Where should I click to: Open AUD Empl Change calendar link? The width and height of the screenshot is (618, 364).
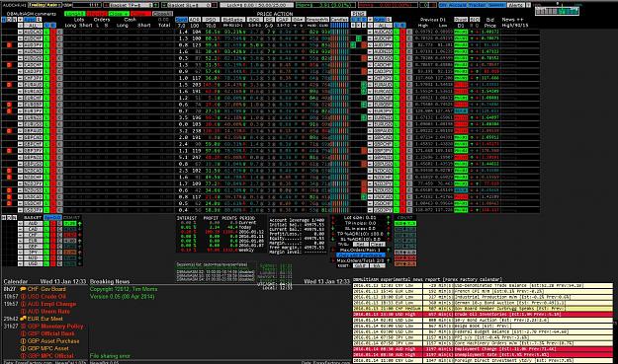(x=51, y=304)
